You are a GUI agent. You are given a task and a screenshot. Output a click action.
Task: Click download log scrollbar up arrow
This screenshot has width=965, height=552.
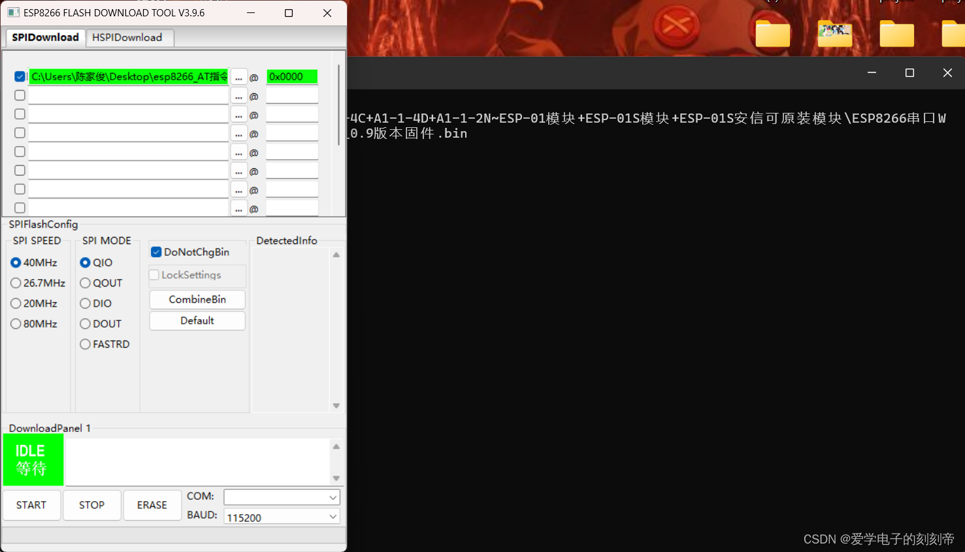click(336, 447)
